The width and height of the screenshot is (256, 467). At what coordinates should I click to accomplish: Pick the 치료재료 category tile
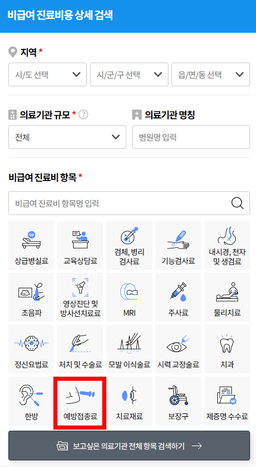click(129, 401)
